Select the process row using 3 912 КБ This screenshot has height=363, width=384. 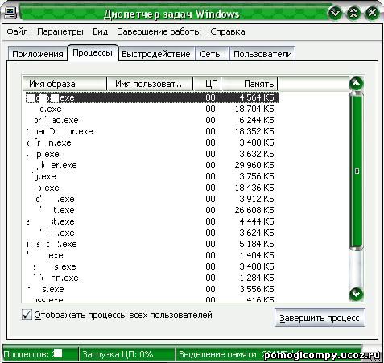(x=152, y=199)
